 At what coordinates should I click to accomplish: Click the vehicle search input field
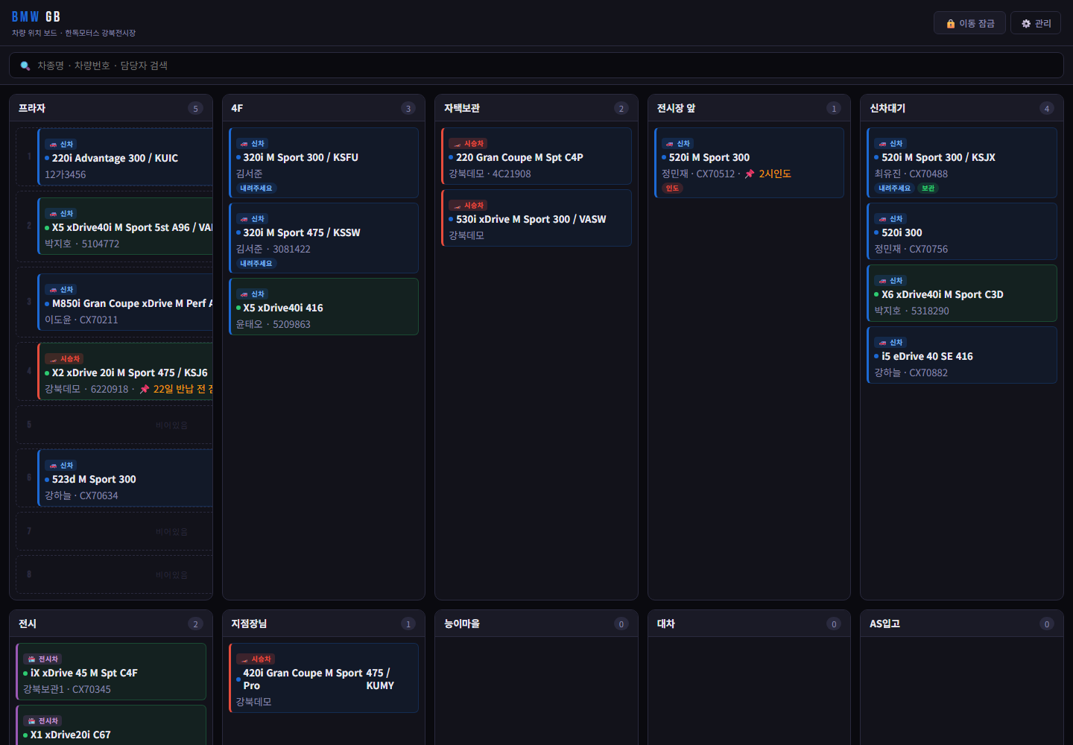click(536, 66)
